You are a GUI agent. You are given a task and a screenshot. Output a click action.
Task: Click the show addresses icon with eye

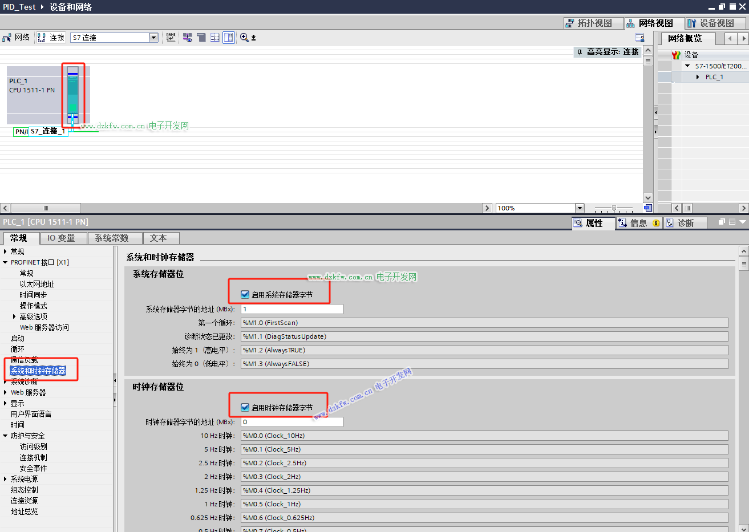[188, 38]
